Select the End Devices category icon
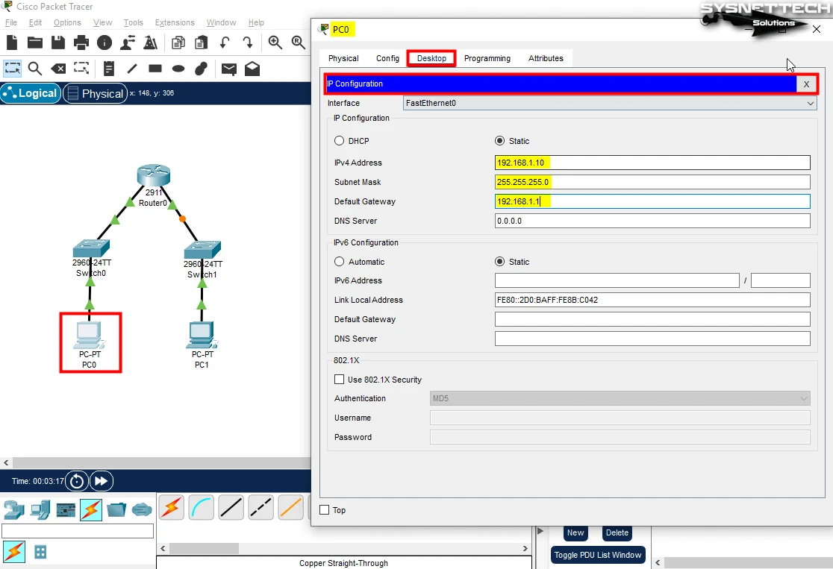The height and width of the screenshot is (569, 833). [x=40, y=510]
